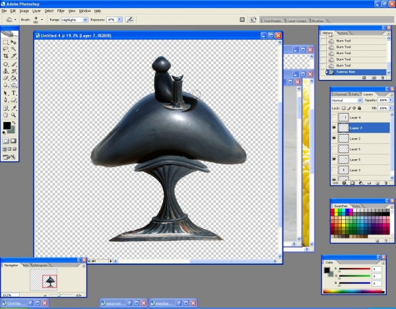Show Layer 6 visibility box

click(334, 149)
